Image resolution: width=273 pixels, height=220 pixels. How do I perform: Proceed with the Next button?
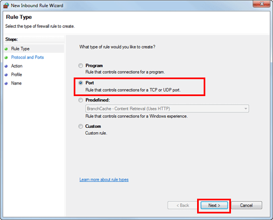[x=214, y=205]
